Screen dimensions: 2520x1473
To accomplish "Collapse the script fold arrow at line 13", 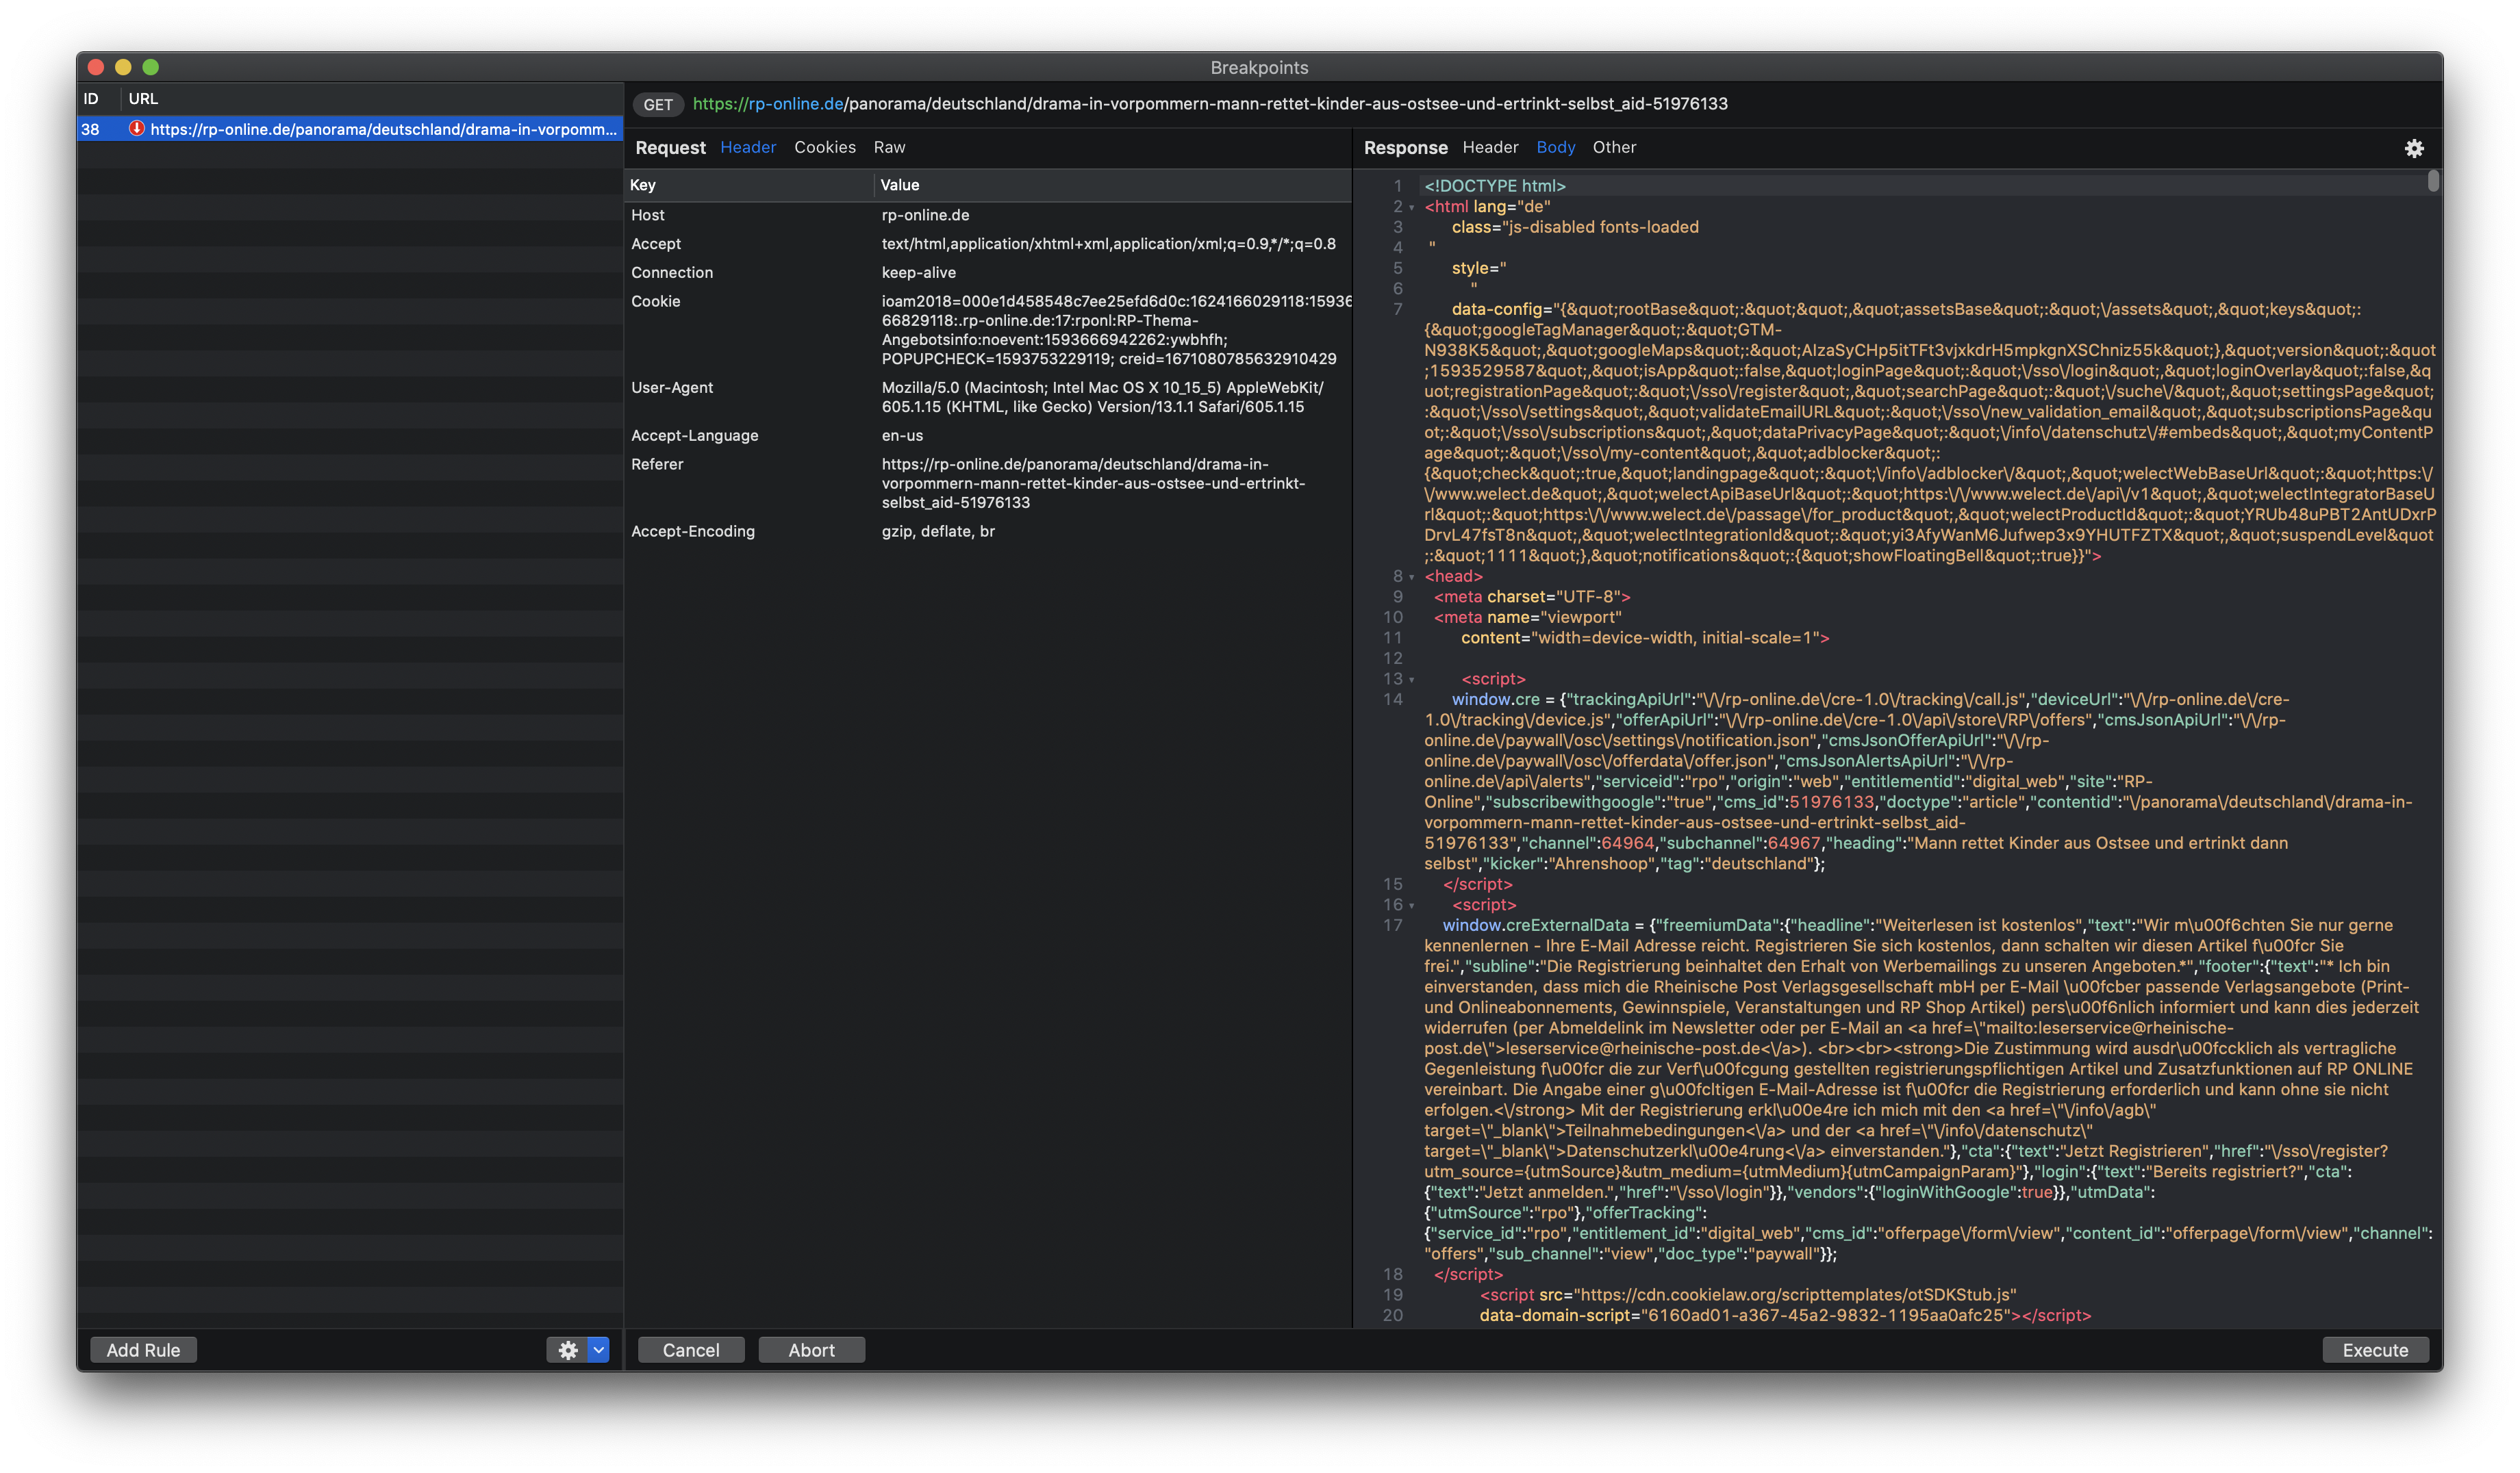I will pos(1412,680).
